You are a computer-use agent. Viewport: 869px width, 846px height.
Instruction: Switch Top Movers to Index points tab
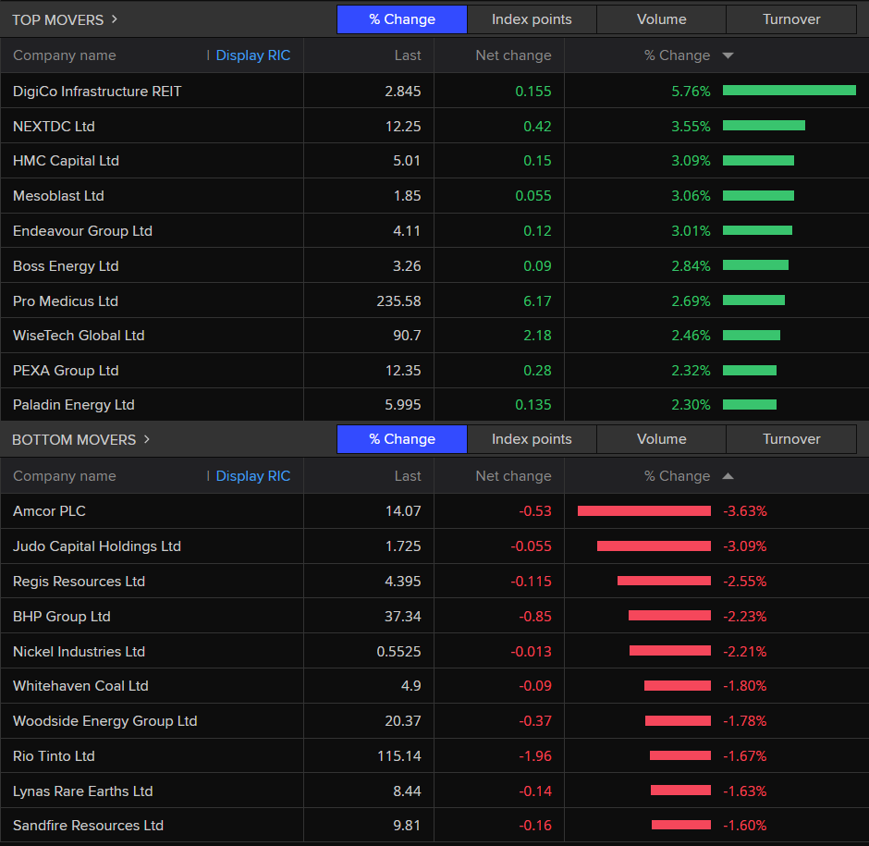pos(532,19)
